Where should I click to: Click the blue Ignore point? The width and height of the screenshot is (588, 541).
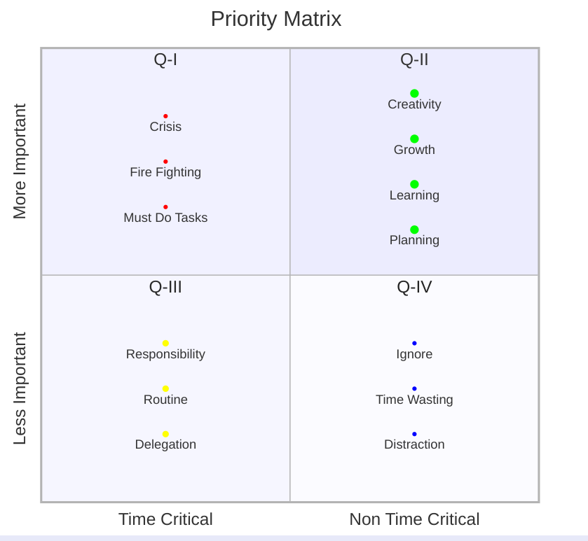414,344
